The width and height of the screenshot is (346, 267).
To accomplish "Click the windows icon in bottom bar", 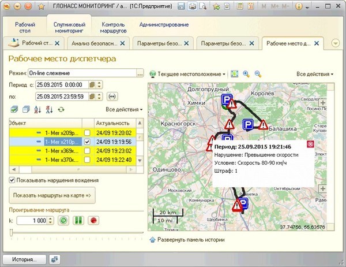I will click(x=54, y=259).
